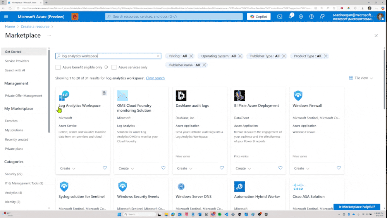The width and height of the screenshot is (387, 218).
Task: Refresh the browser page
Action: pos(10,8)
